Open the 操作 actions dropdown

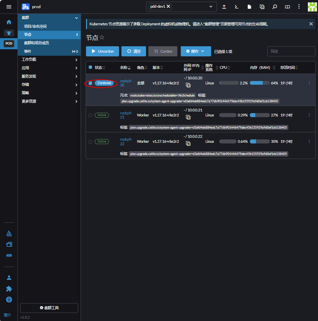(196, 51)
